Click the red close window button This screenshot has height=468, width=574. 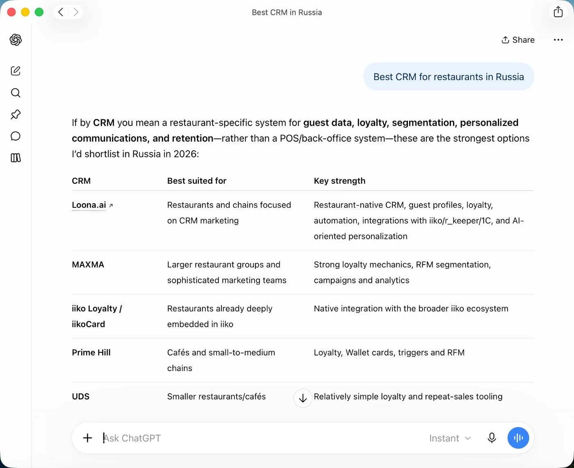11,12
